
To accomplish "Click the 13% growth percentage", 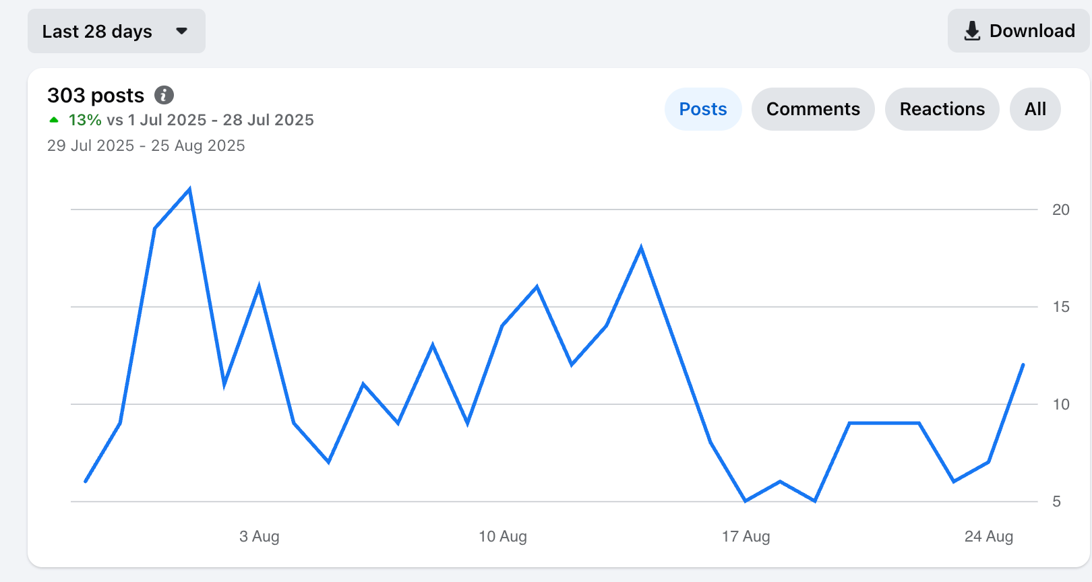I will 85,120.
